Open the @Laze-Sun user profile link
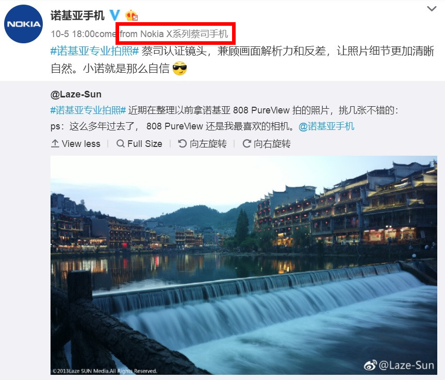The width and height of the screenshot is (445, 380). tap(76, 94)
